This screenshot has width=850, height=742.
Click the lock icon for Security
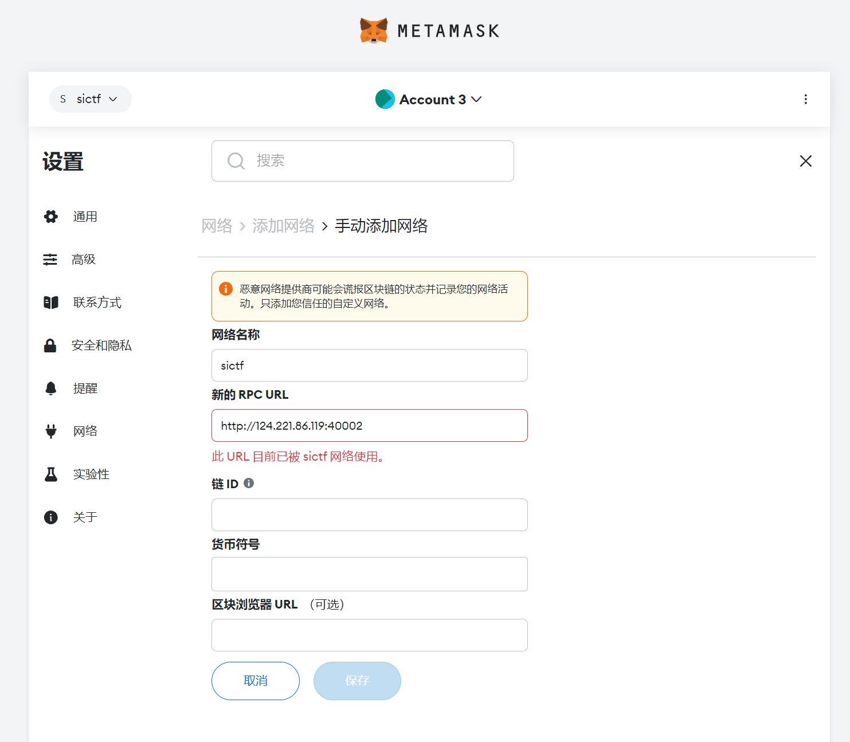pos(50,346)
